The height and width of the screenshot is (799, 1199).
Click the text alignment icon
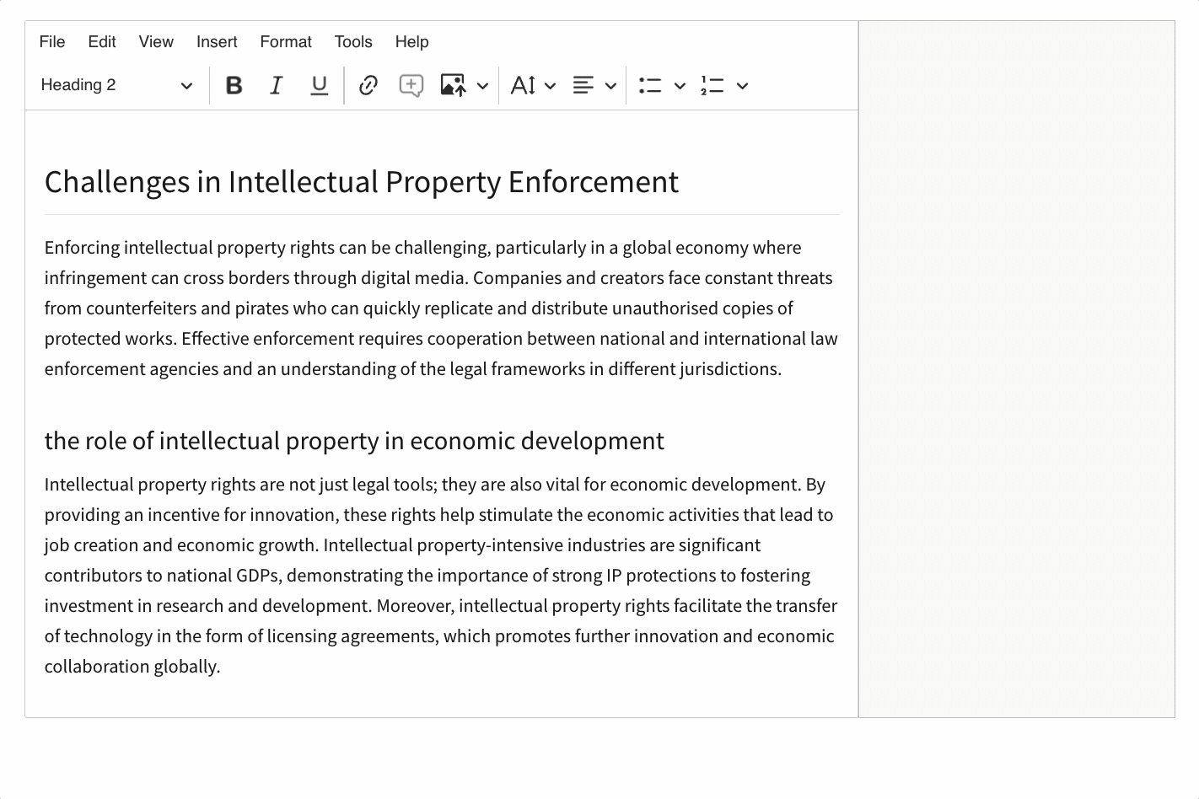point(583,85)
